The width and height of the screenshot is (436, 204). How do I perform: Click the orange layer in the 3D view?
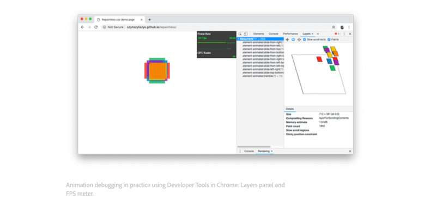(x=336, y=53)
